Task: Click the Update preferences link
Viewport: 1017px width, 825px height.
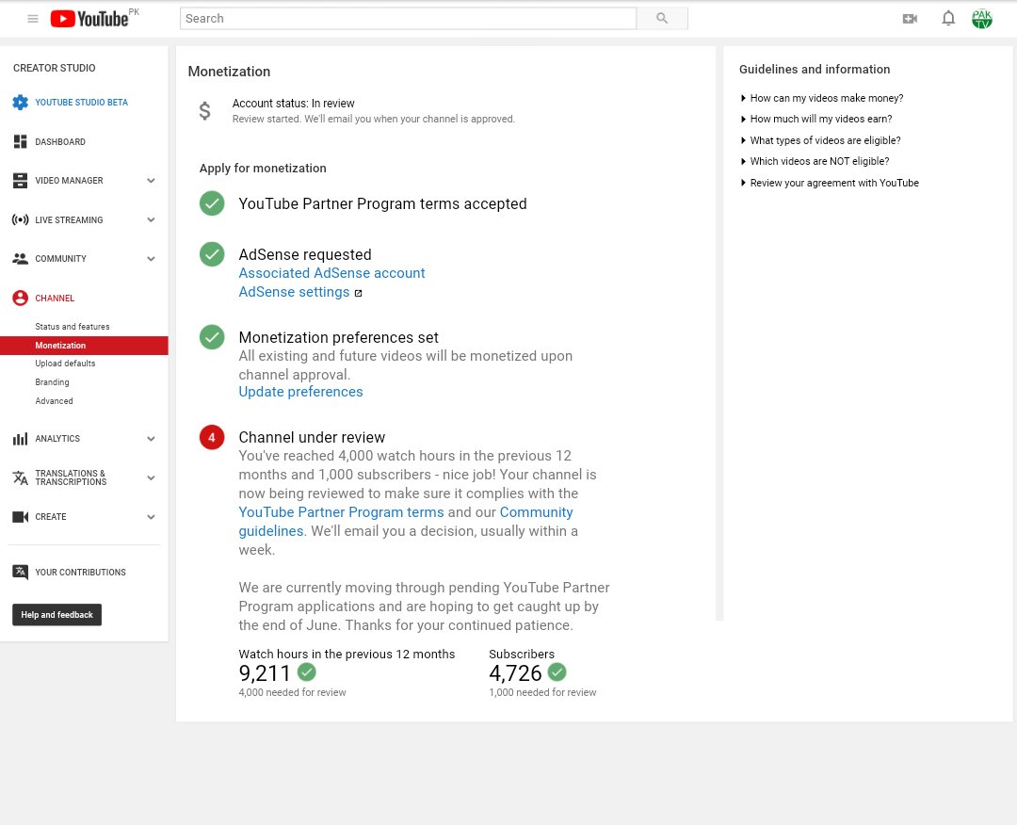Action: click(300, 392)
